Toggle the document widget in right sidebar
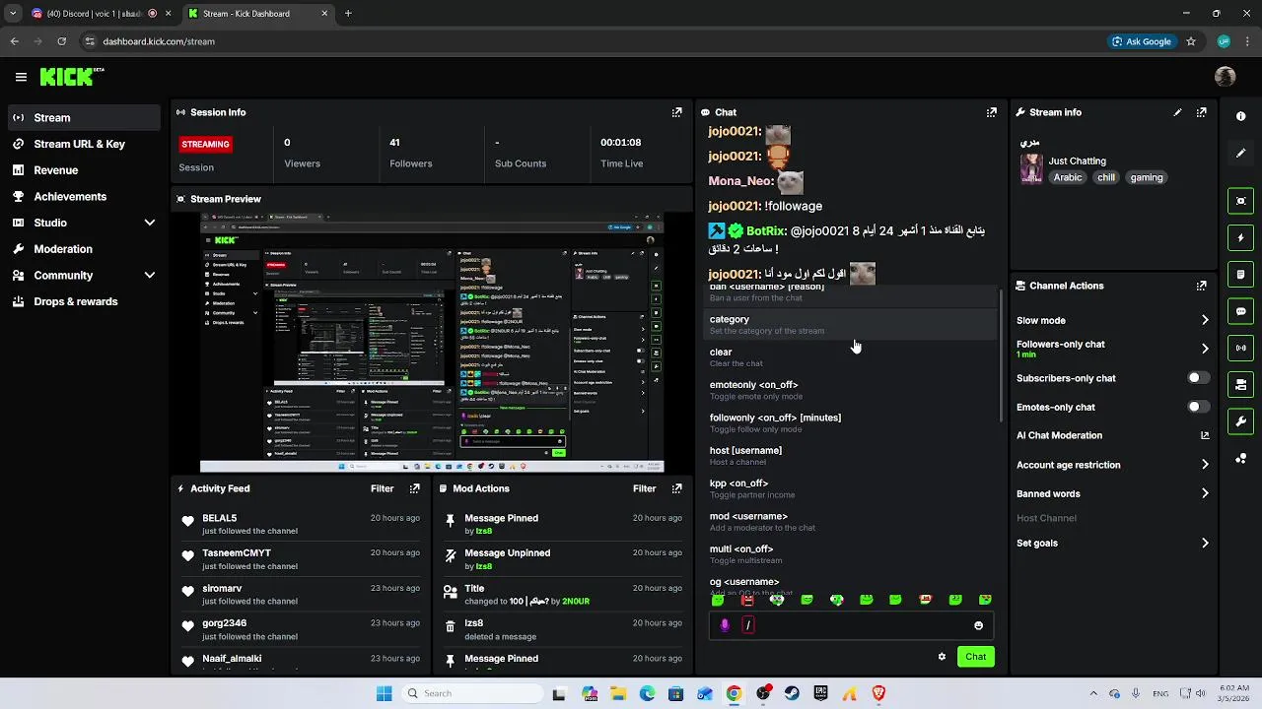 pos(1240,274)
